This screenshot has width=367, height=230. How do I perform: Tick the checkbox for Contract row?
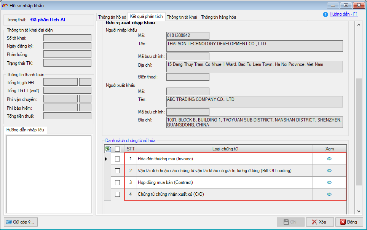118,182
